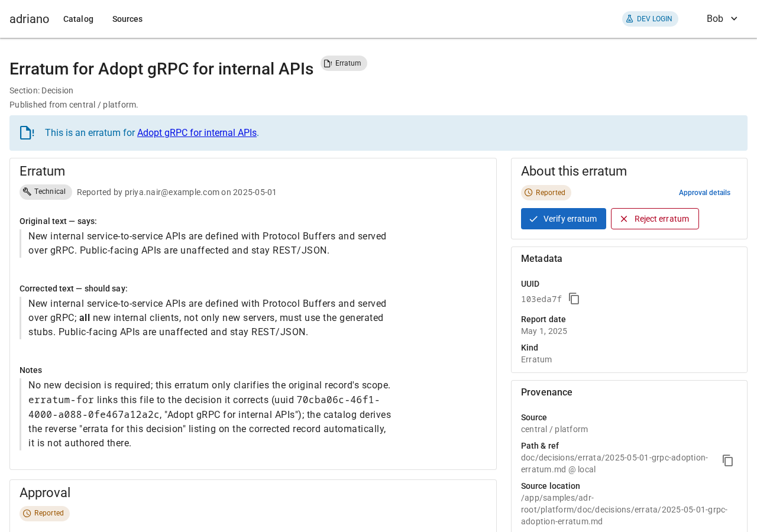
Task: Follow the Adopt gRPC for internal APIs link
Action: point(197,133)
